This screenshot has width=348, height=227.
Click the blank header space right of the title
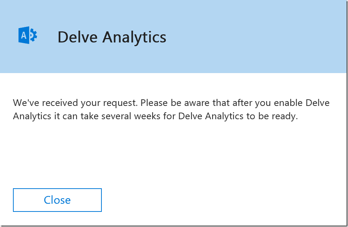255,37
